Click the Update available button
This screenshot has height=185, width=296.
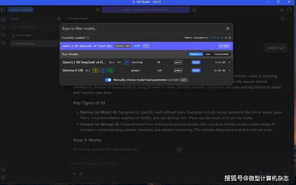pos(21,10)
